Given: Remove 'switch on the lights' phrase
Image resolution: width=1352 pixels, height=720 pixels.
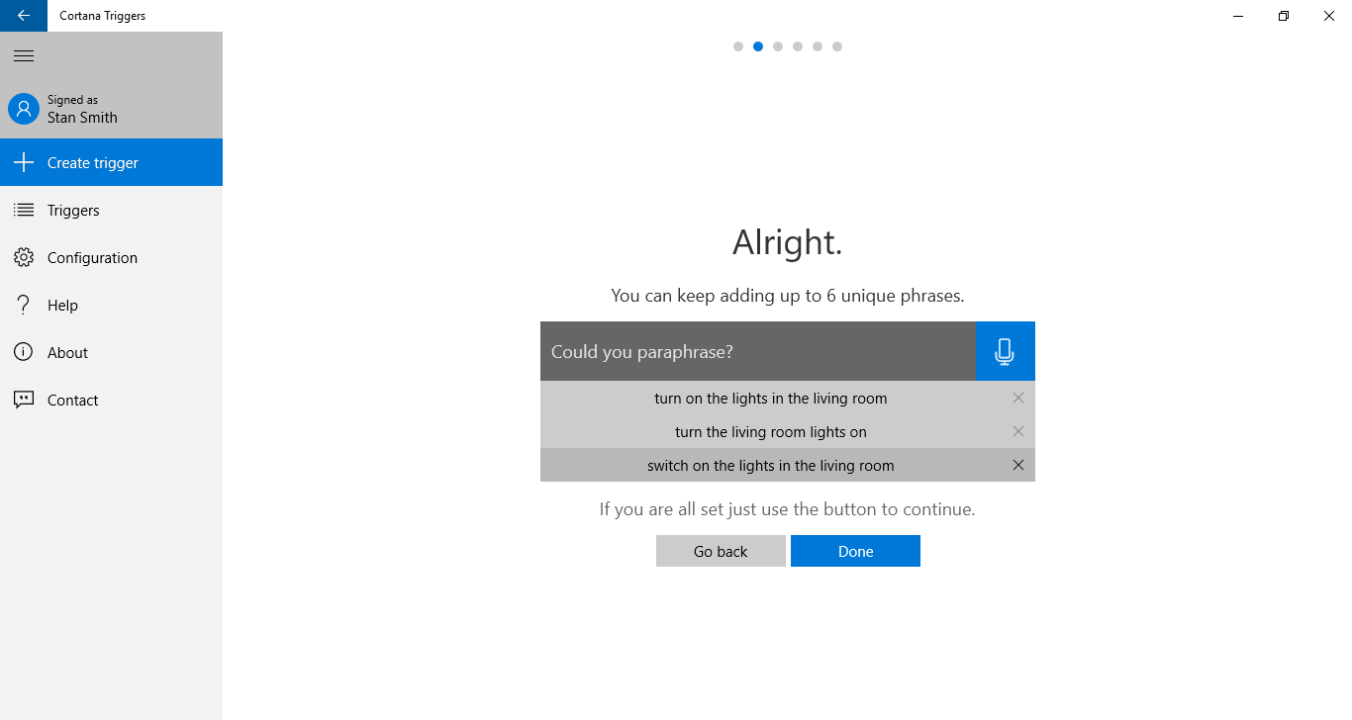Looking at the screenshot, I should (x=1018, y=466).
